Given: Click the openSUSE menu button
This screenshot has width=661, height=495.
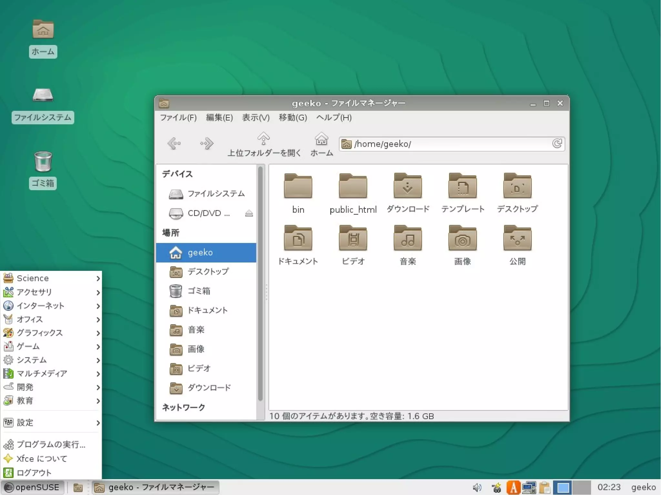Looking at the screenshot, I should point(32,487).
